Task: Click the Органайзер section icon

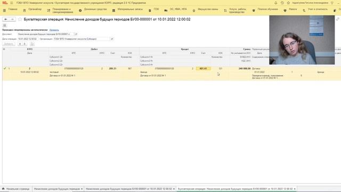Action: [25, 11]
